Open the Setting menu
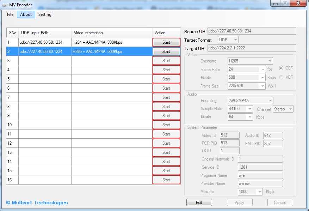Image resolution: width=309 pixels, height=211 pixels. [45, 14]
